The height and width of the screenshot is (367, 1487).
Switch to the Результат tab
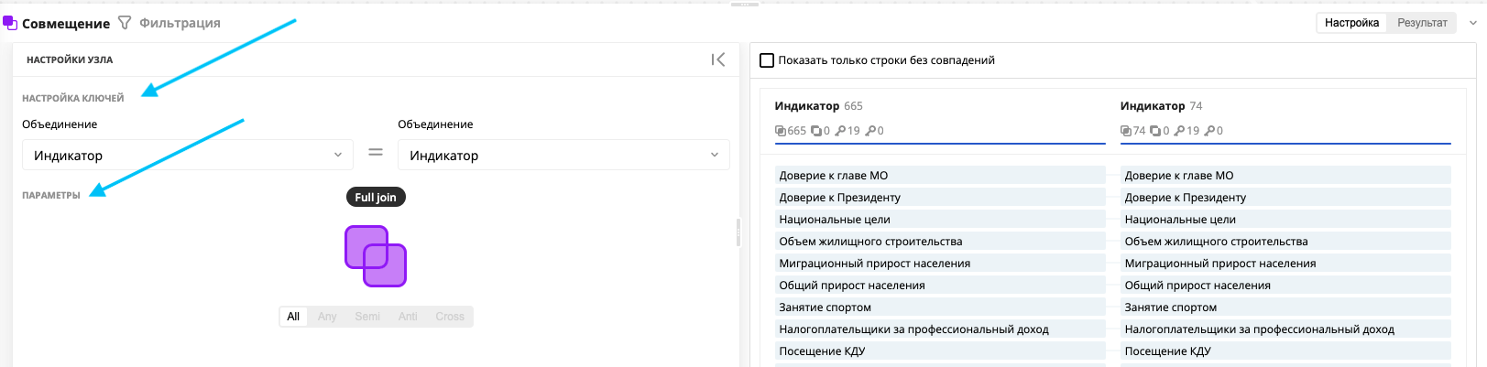click(x=1422, y=23)
